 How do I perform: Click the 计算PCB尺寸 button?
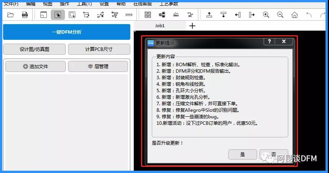click(x=99, y=49)
